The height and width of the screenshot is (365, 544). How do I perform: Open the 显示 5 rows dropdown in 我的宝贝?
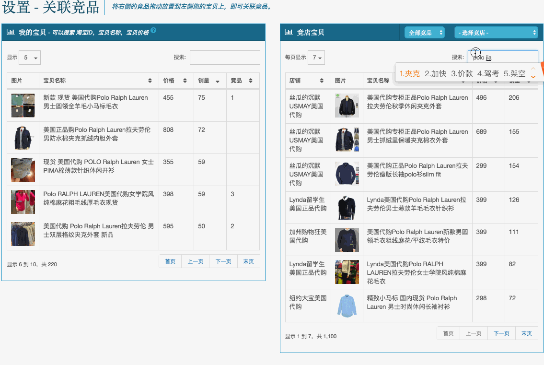[x=30, y=58]
